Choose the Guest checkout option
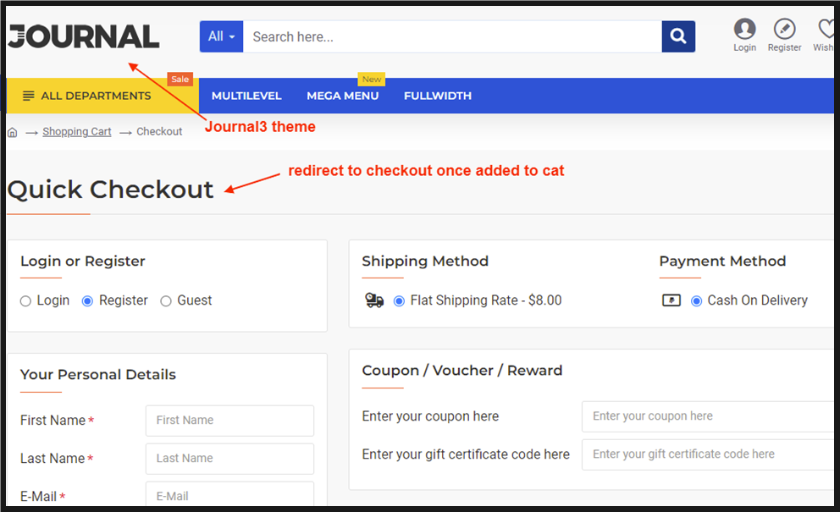Image resolution: width=840 pixels, height=512 pixels. click(166, 300)
